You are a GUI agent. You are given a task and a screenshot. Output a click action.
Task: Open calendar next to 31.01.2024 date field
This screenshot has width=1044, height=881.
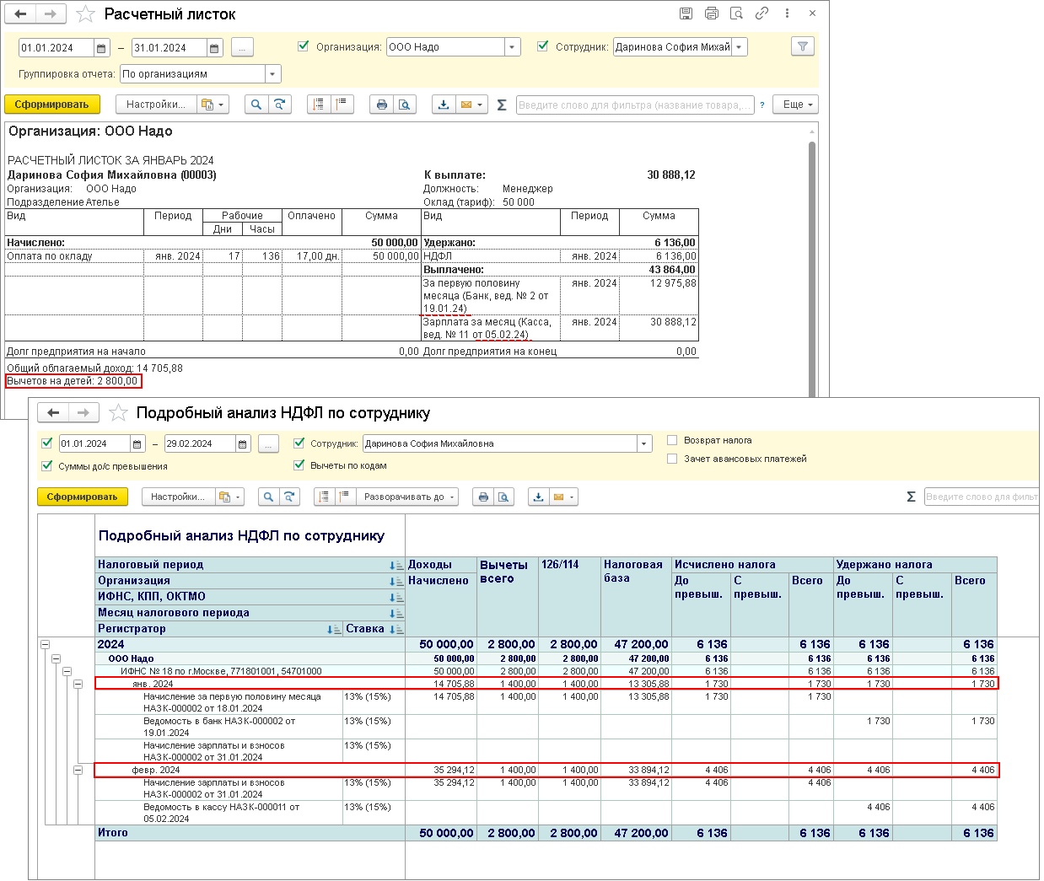[214, 48]
